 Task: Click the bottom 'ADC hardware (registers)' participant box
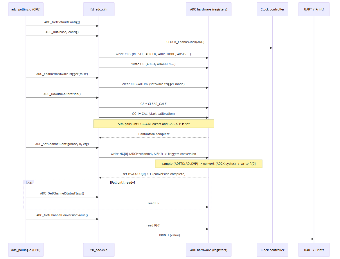[208, 250]
